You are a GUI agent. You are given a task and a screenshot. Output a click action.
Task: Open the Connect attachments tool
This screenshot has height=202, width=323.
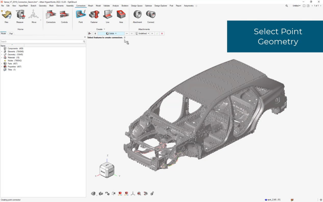(151, 16)
